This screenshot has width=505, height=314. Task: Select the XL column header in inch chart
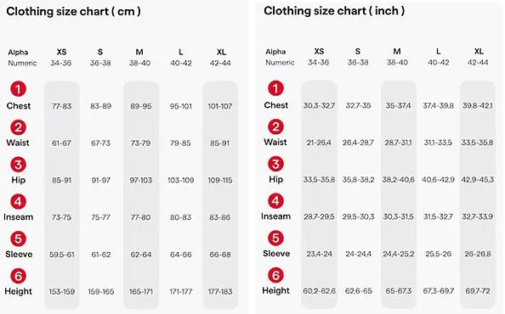pyautogui.click(x=479, y=52)
